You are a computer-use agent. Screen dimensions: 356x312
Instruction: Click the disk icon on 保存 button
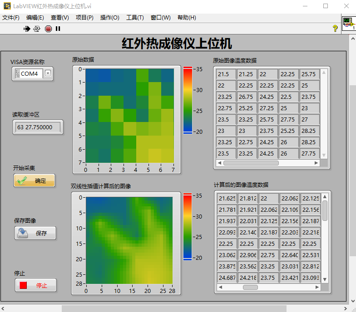tap(23, 233)
